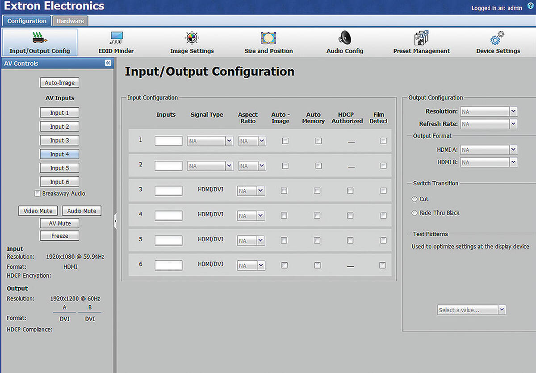Image resolution: width=536 pixels, height=373 pixels.
Task: Open the HDMI A format dropdown
Action: (489, 150)
